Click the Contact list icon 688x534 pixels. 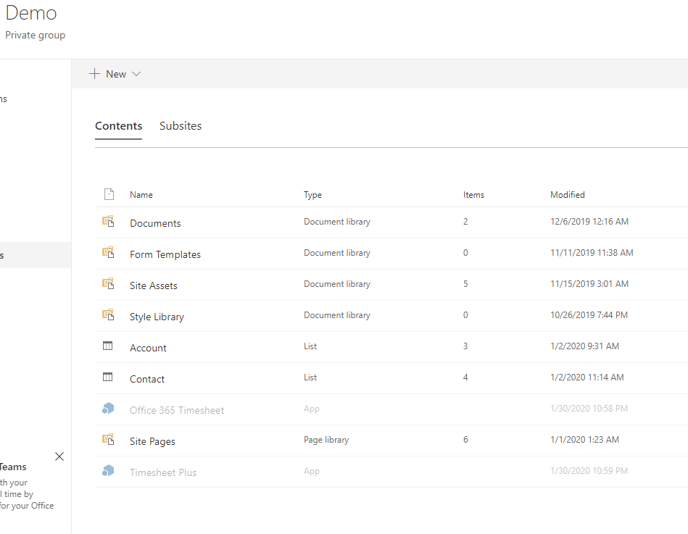pos(107,377)
